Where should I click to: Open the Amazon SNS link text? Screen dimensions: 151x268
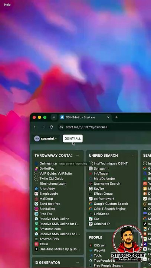(49, 239)
